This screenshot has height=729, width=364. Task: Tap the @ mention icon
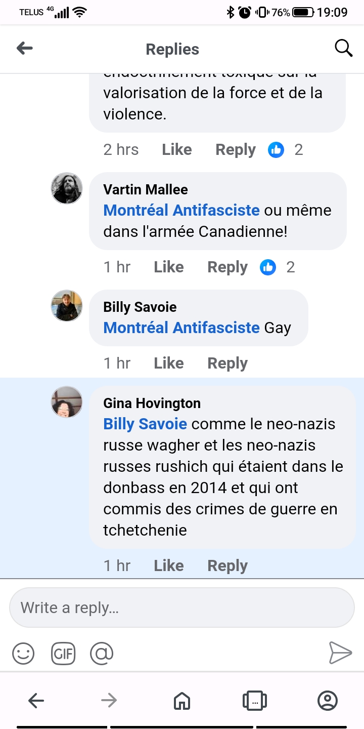(102, 653)
